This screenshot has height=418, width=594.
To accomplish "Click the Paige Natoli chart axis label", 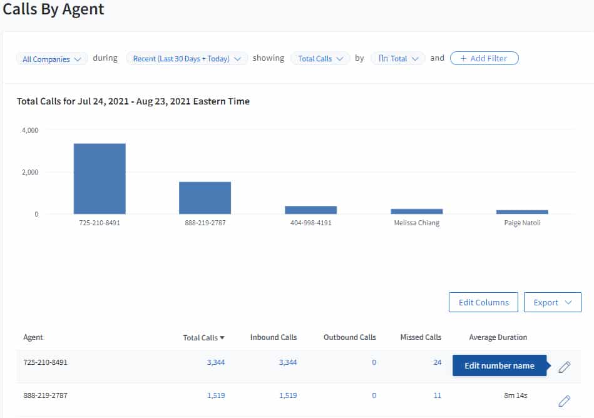I will click(x=522, y=223).
